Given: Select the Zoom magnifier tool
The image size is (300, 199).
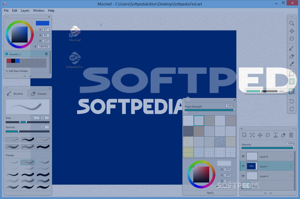Looking at the screenshot, I should (x=291, y=23).
